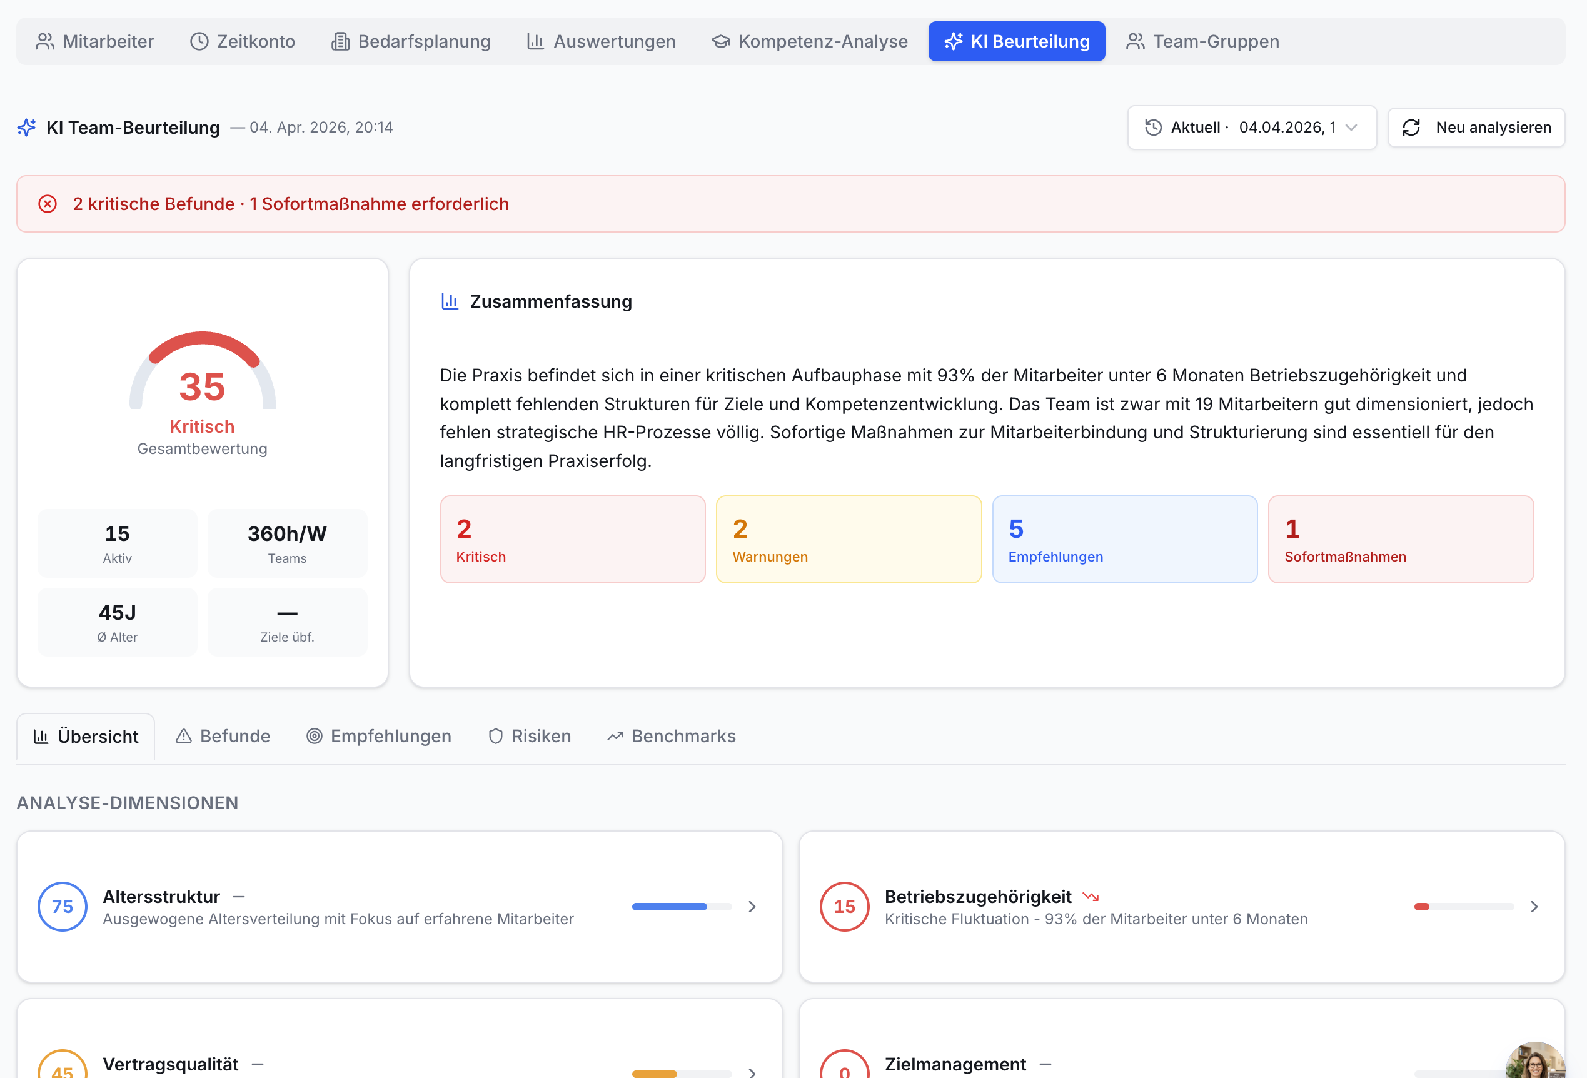
Task: Switch to the Mitarbeiter tab
Action: point(95,42)
